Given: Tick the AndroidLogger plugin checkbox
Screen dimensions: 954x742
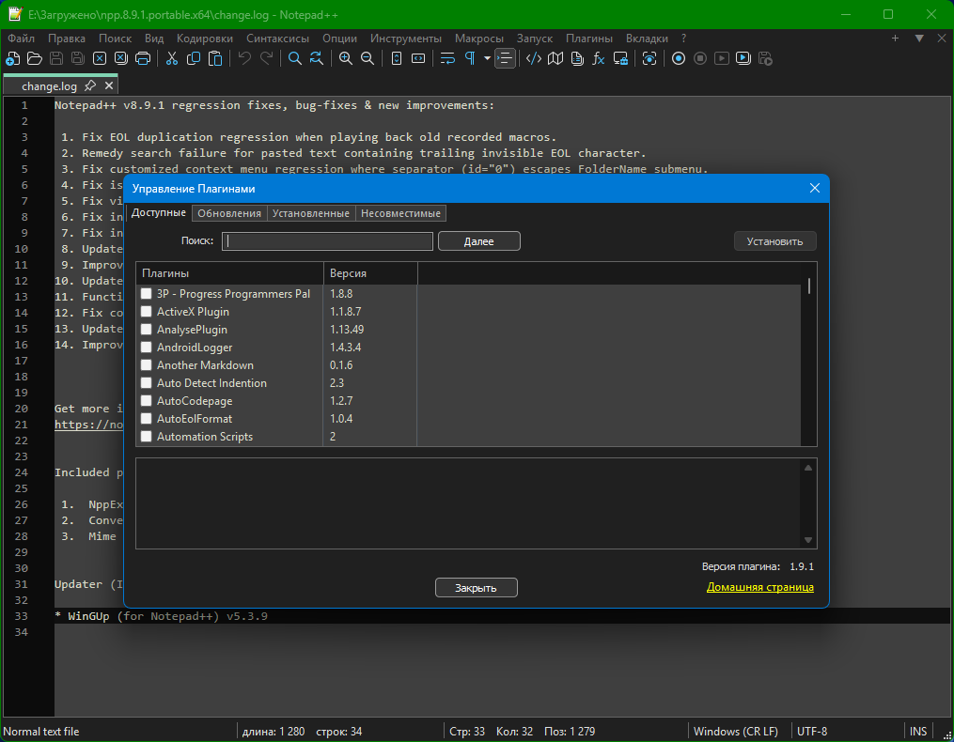Looking at the screenshot, I should point(147,348).
